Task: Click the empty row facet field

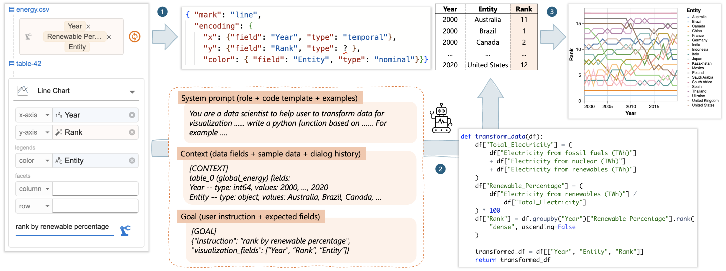Action: pos(95,206)
